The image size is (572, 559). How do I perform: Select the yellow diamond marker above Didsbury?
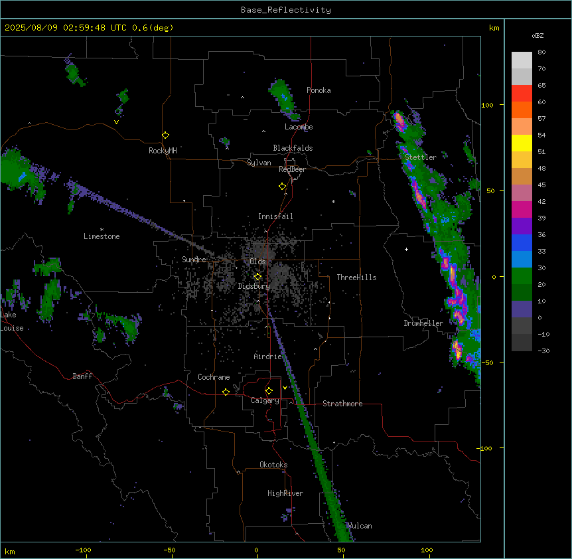[257, 277]
